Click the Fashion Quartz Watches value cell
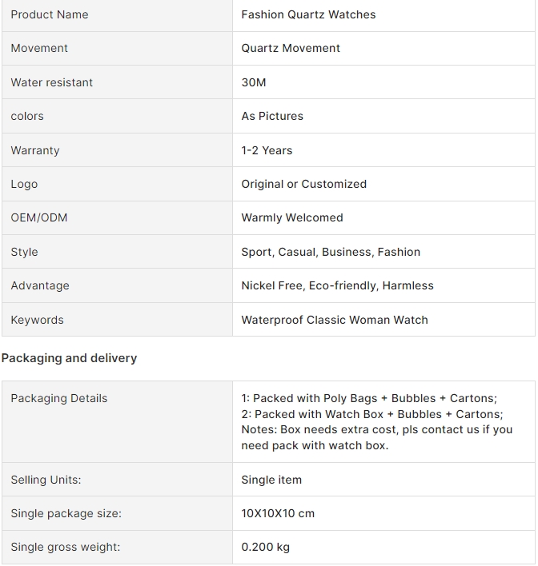This screenshot has height=566, width=538. tap(383, 15)
